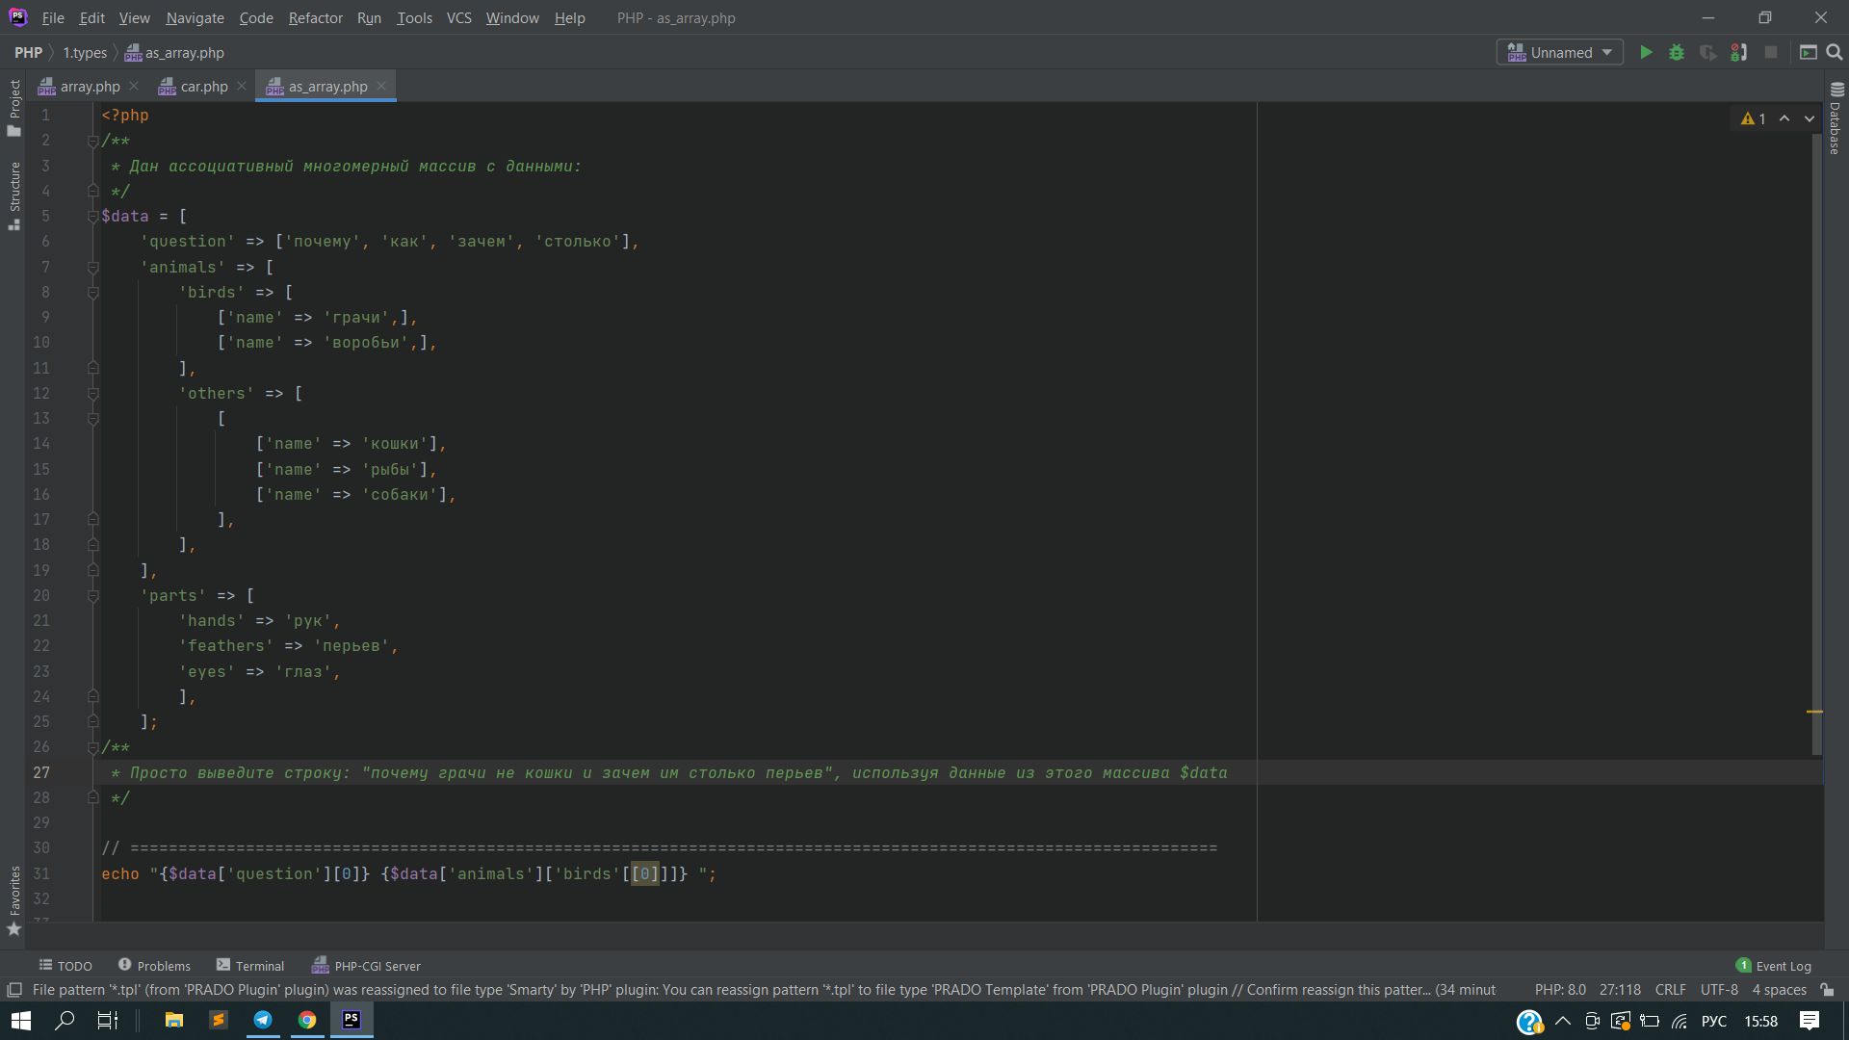Collapse the 'animals' array fold marker
Screen dimensions: 1849x1040
[x=93, y=268]
